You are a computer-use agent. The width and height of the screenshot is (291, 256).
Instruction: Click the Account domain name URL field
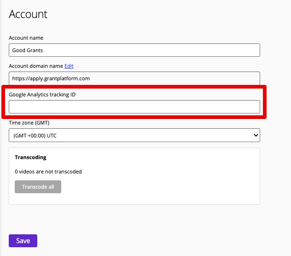point(134,78)
